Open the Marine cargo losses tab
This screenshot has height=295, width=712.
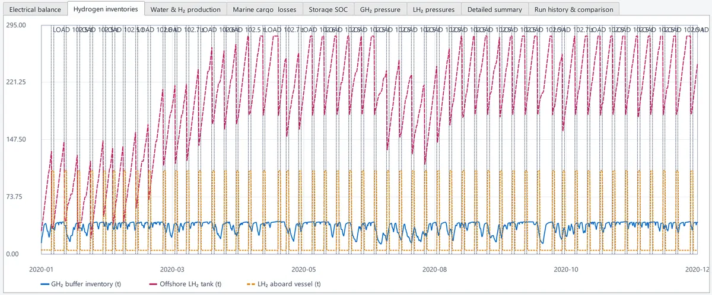264,9
